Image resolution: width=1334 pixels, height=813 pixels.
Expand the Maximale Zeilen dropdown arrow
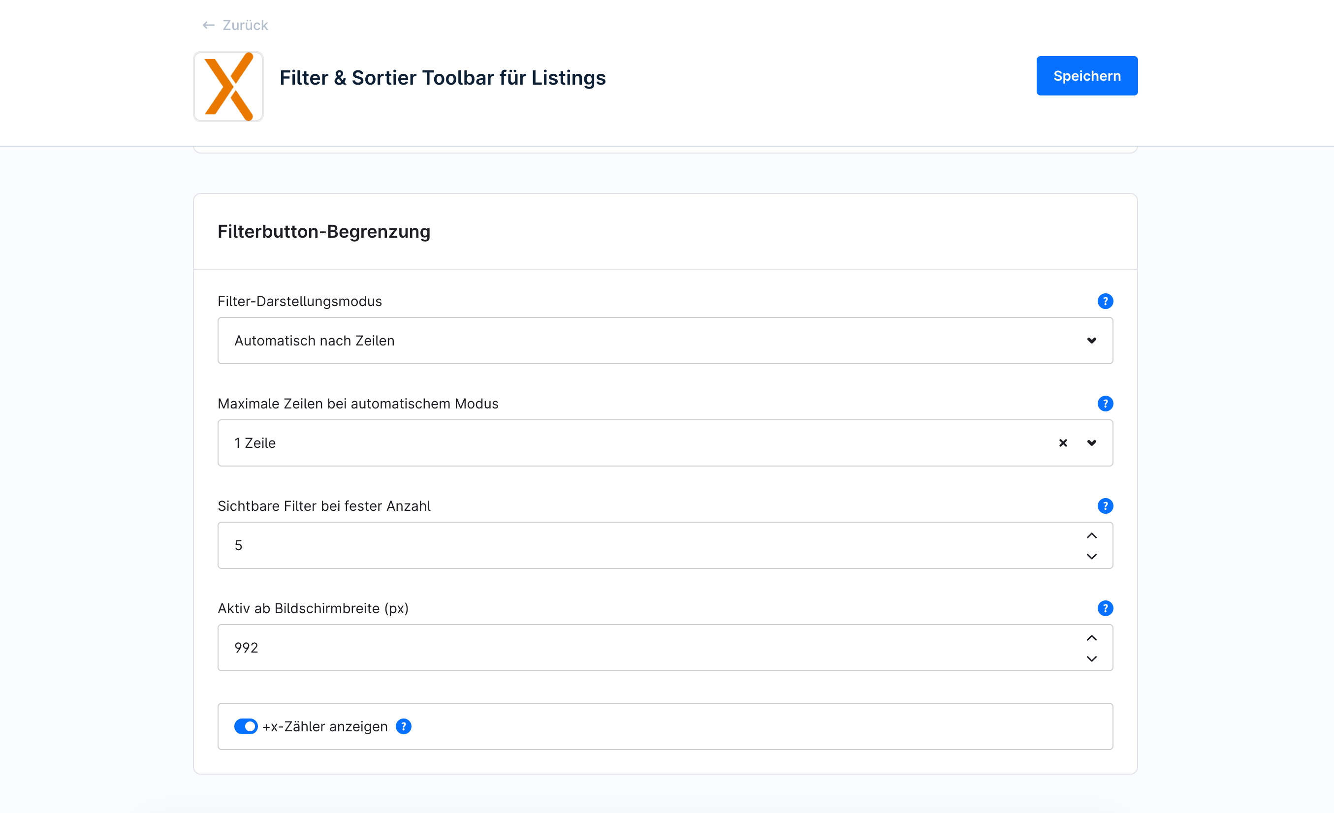pyautogui.click(x=1091, y=443)
